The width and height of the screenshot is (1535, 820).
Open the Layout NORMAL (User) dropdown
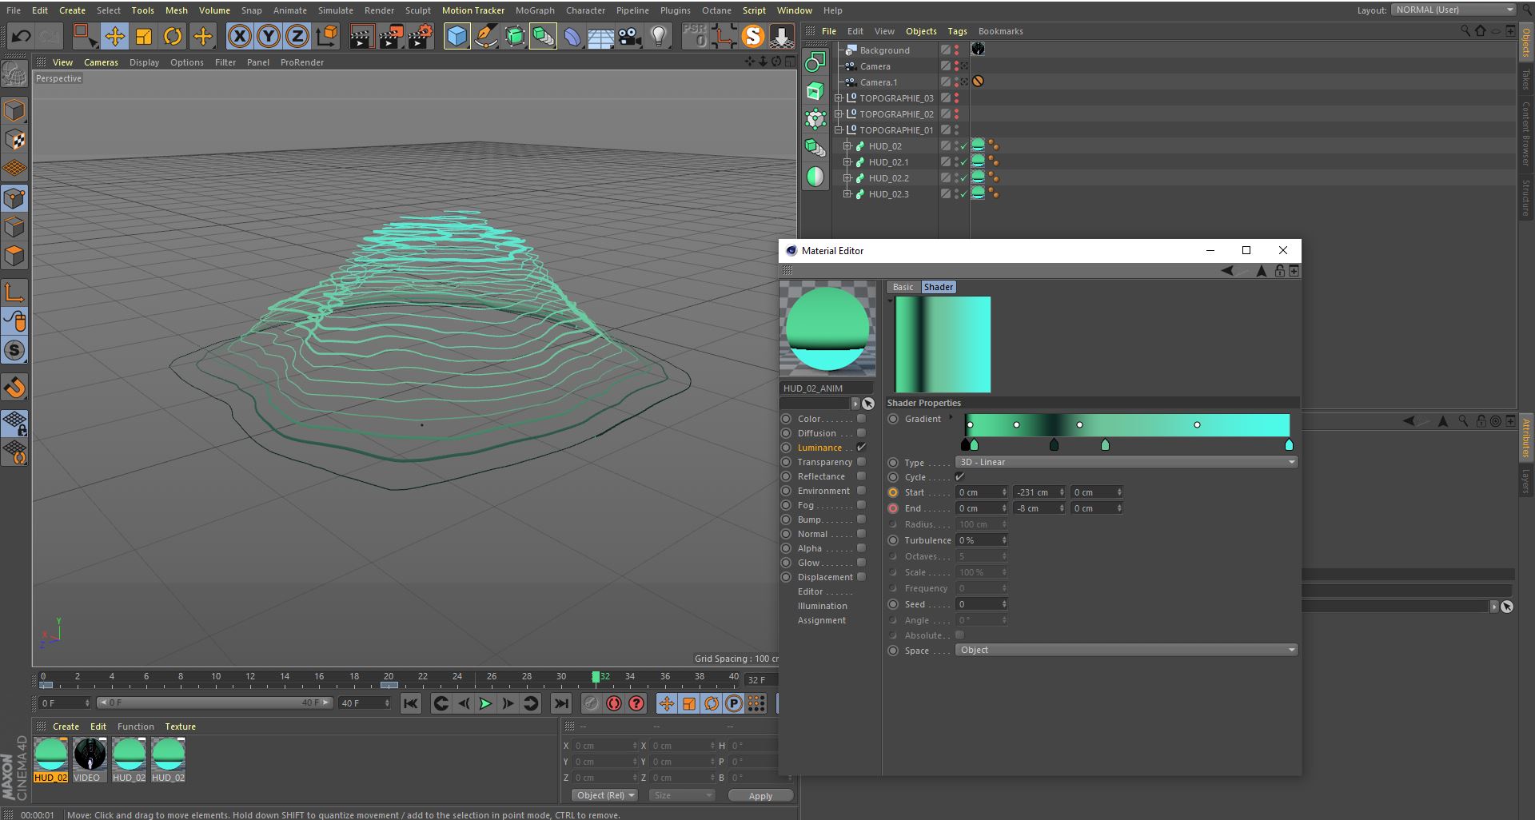point(1453,10)
